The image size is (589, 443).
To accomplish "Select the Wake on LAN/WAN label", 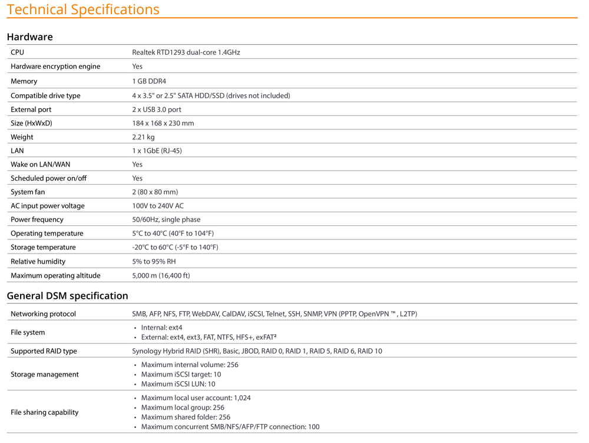I will click(x=40, y=164).
